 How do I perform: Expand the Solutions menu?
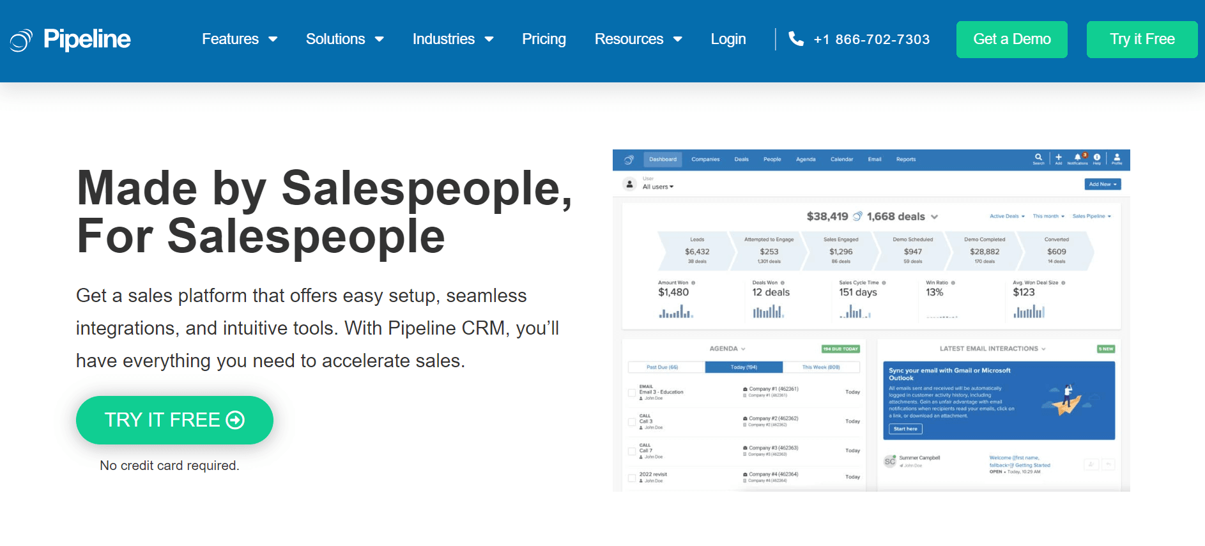(x=345, y=39)
